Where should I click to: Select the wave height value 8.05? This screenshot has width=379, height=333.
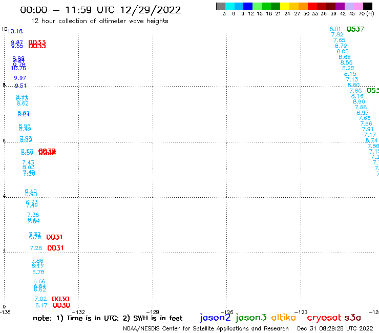(x=343, y=51)
